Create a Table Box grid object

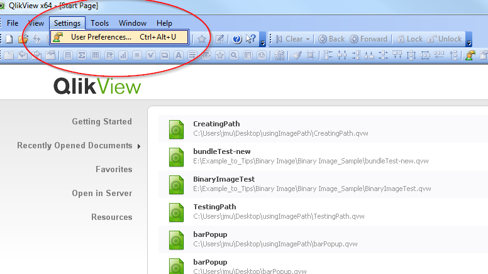coord(96,56)
